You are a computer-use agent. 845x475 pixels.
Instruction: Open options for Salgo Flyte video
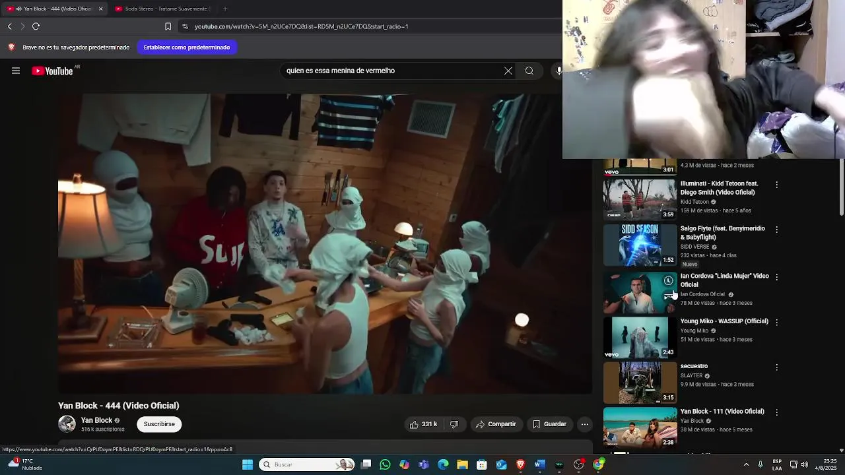coord(776,230)
